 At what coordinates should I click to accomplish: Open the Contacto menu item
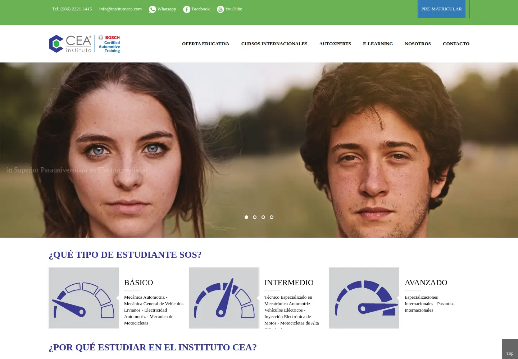[456, 44]
